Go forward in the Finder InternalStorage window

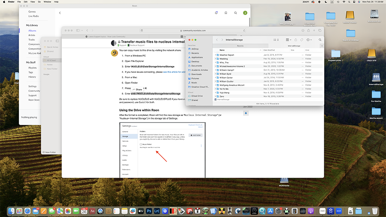222,40
